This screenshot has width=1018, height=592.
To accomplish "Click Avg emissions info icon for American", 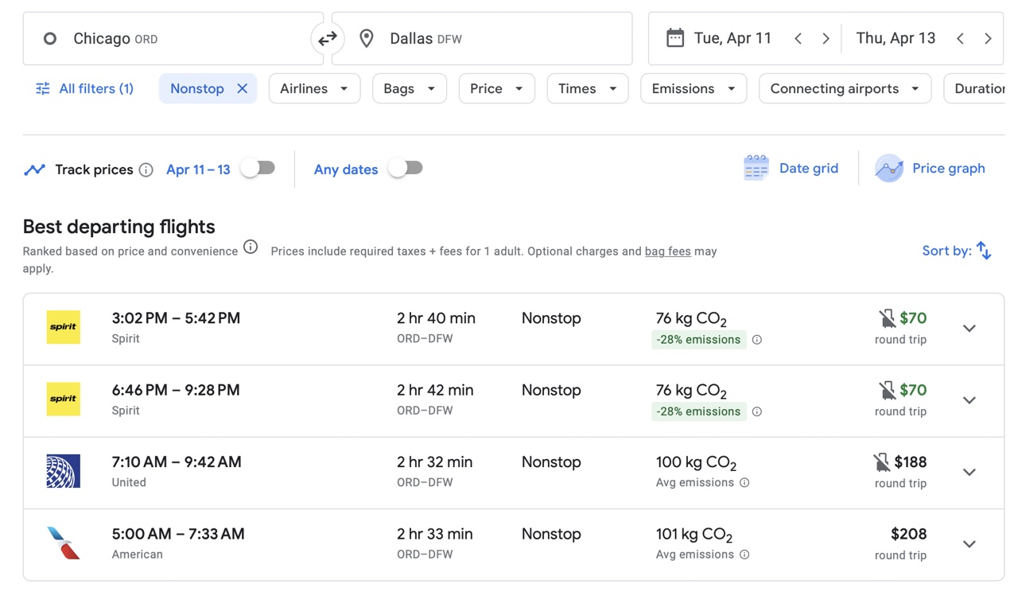I will (x=744, y=555).
